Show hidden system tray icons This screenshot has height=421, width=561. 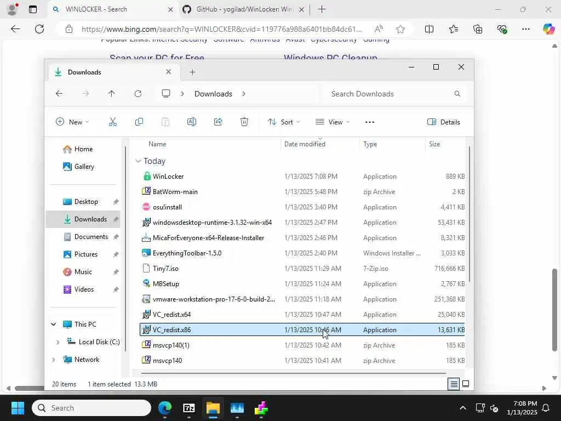(x=462, y=408)
